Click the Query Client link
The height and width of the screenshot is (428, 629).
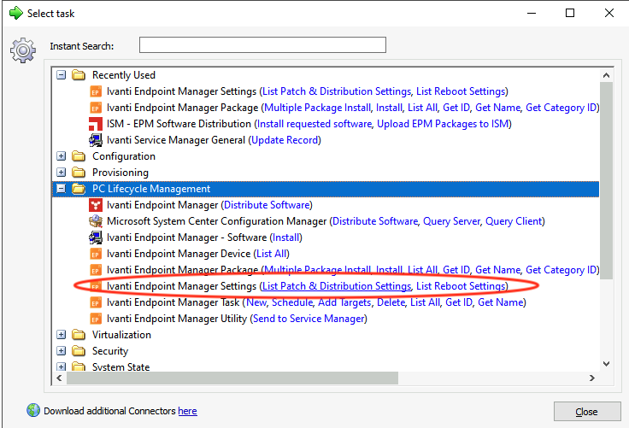(x=514, y=221)
